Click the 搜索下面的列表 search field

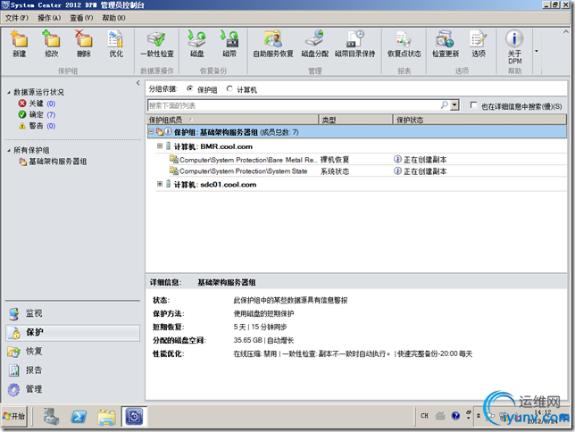[x=294, y=105]
